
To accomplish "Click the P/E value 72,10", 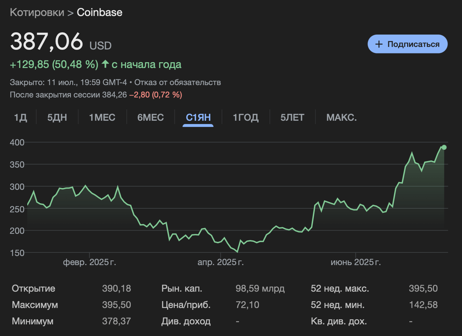I will (247, 305).
